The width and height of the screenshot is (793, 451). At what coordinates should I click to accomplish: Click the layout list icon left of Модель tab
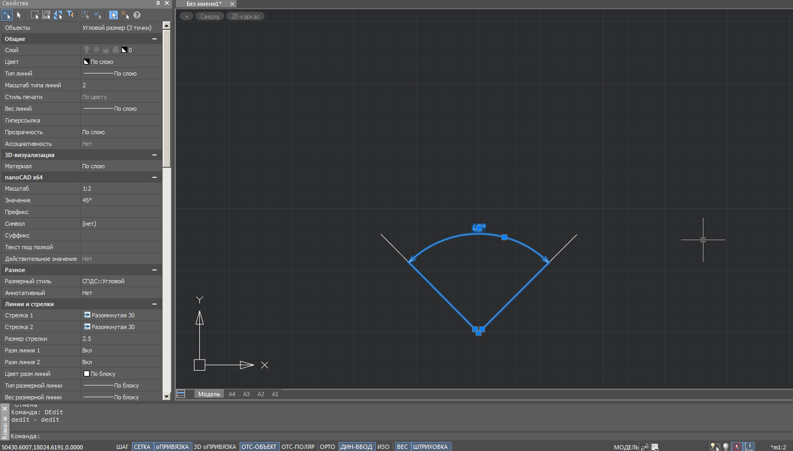tap(181, 394)
